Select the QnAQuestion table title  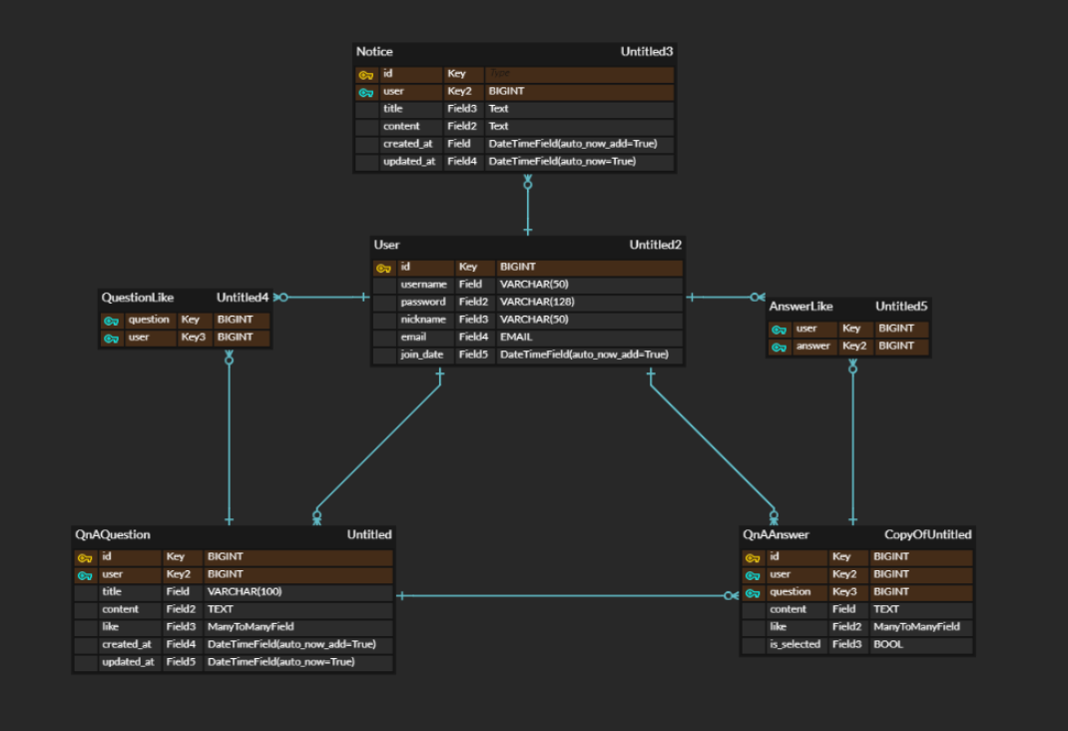(x=113, y=534)
